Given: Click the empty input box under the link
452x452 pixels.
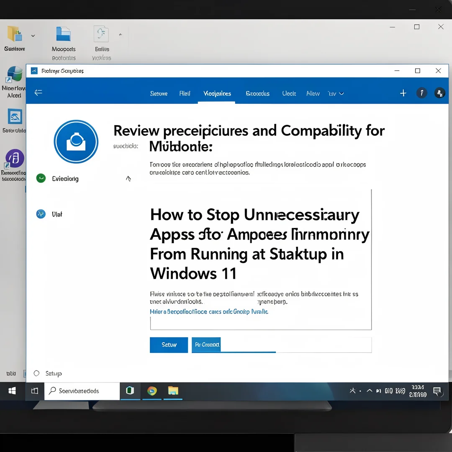Looking at the screenshot, I should [261, 323].
